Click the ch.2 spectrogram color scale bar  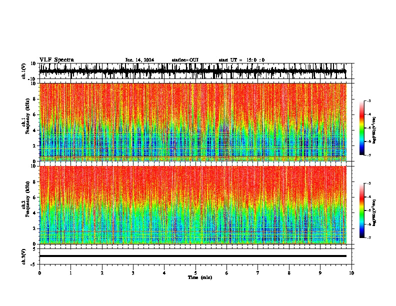coord(362,210)
